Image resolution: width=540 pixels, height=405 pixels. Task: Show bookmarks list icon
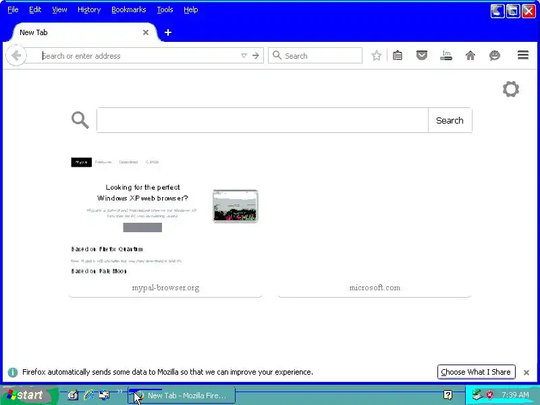coord(398,55)
